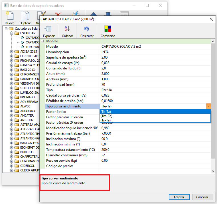Edit Anchura value 1.000
This screenshot has width=217, height=204.
pyautogui.click(x=155, y=79)
